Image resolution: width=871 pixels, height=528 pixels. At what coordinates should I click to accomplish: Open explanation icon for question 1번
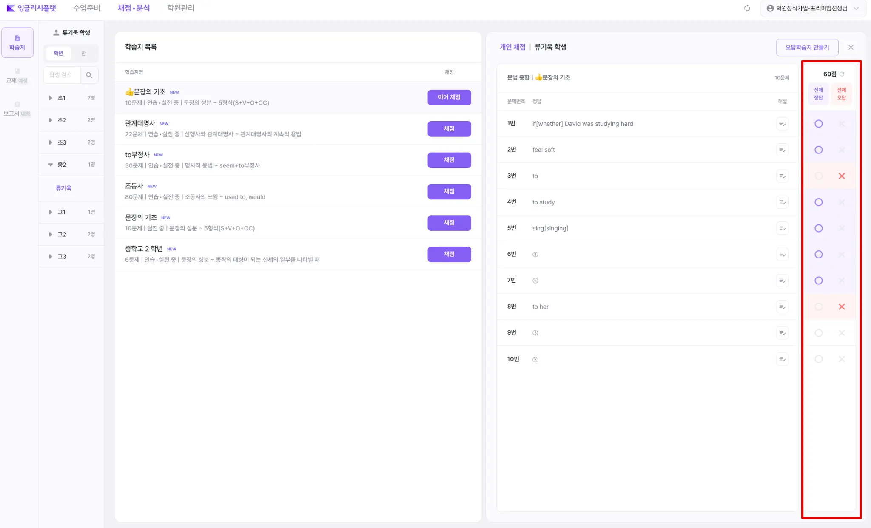click(782, 124)
